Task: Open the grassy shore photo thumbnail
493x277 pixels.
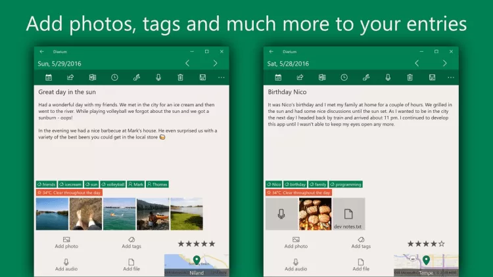Action: pyautogui.click(x=187, y=214)
